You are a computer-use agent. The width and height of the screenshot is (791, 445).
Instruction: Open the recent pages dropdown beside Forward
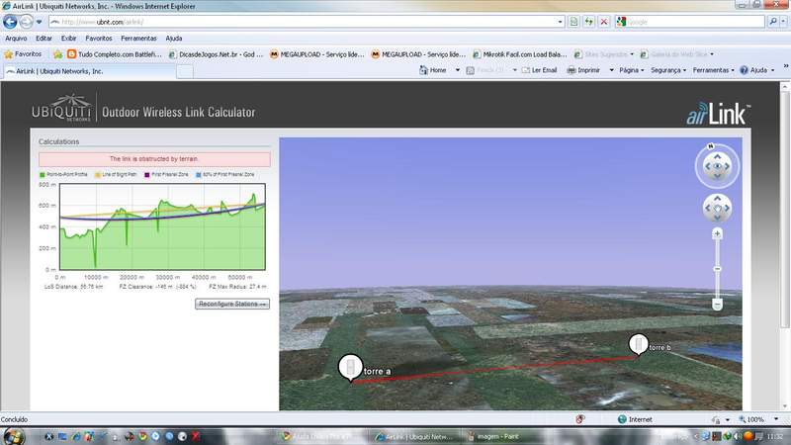point(39,22)
